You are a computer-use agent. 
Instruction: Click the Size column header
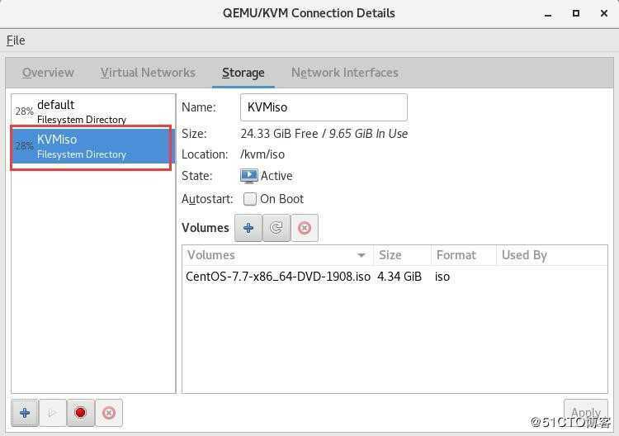pos(402,255)
